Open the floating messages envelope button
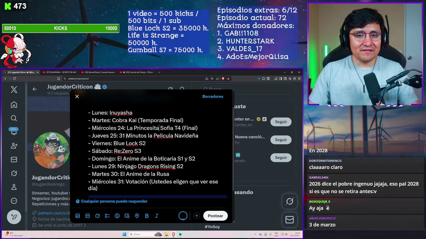Viewport: 426px width, 239px height. (x=290, y=220)
